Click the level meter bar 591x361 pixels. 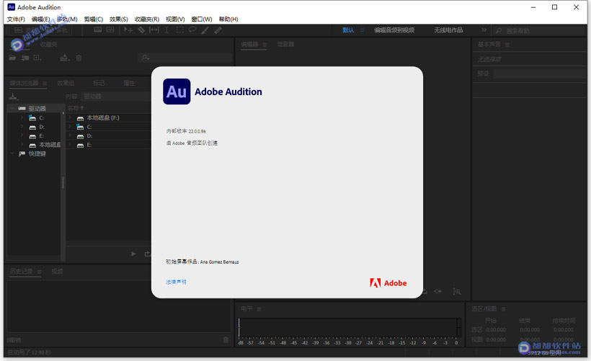click(x=350, y=327)
